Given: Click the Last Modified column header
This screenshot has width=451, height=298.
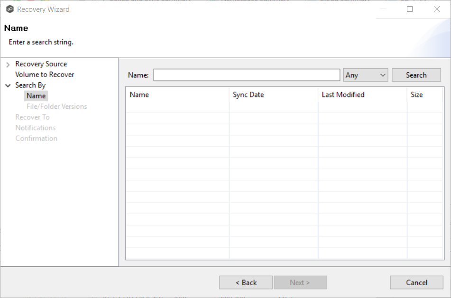Looking at the screenshot, I should [x=343, y=95].
